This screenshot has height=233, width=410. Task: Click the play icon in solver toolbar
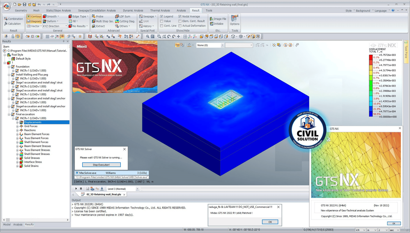[76, 189]
